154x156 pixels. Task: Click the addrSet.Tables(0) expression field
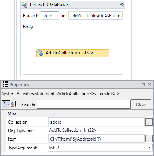95,16
